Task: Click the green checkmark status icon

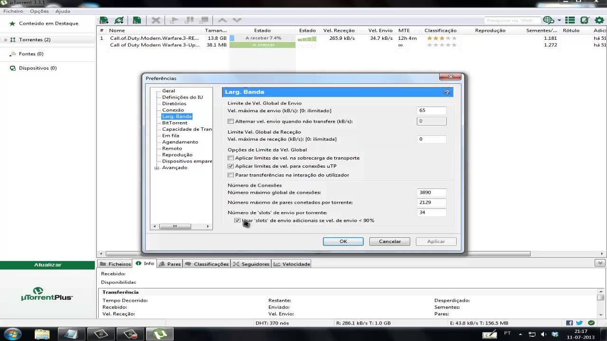Action: pos(591,323)
